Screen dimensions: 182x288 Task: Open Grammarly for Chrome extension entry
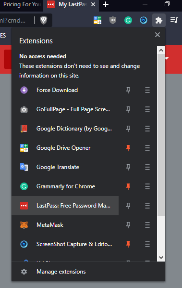[x=65, y=186]
